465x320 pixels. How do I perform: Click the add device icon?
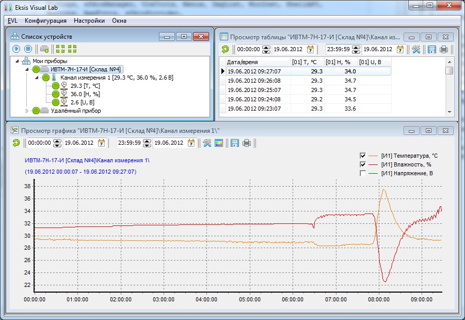[44, 49]
